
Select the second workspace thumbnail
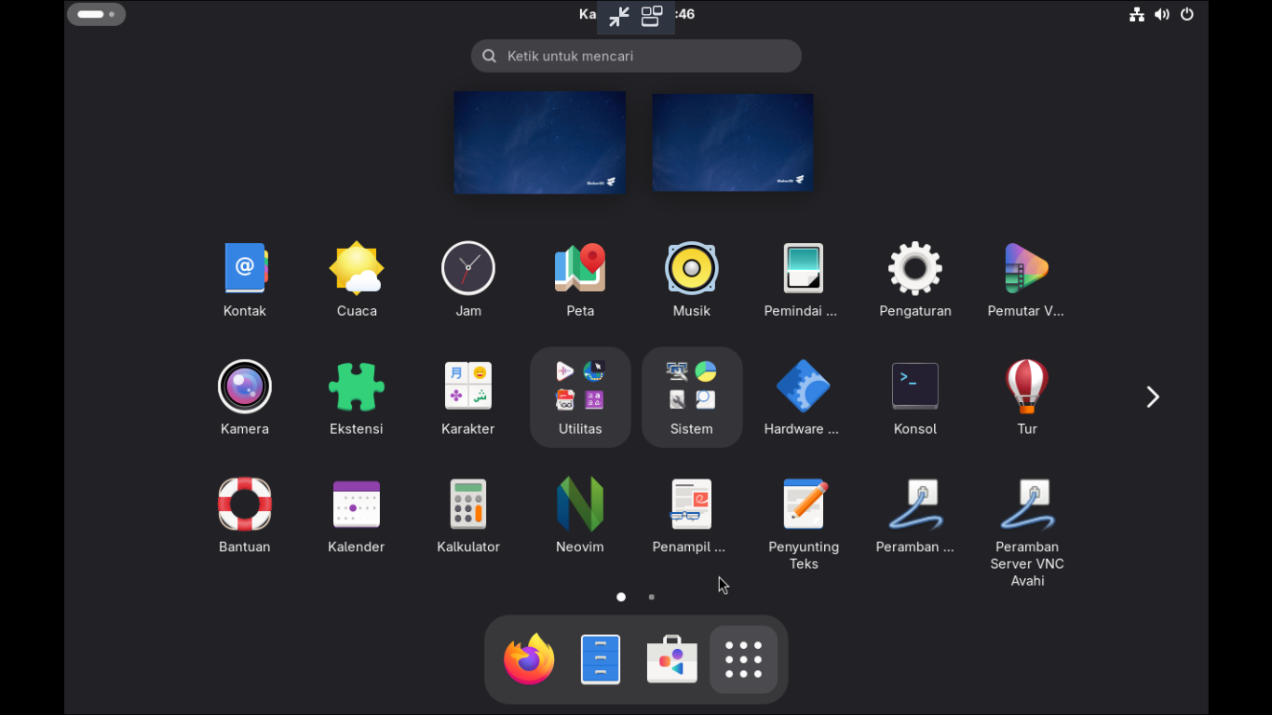coord(733,142)
